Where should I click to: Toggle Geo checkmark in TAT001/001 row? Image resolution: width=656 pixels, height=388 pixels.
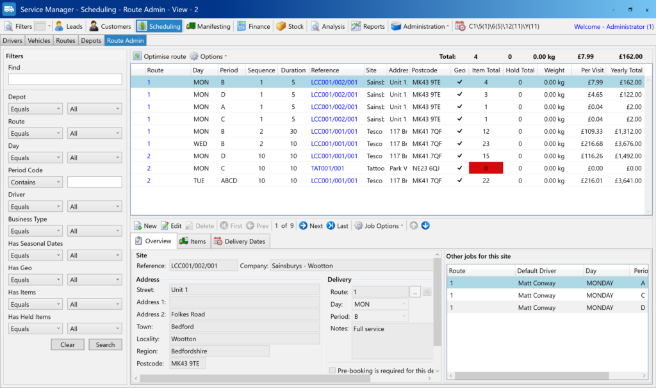(x=459, y=168)
